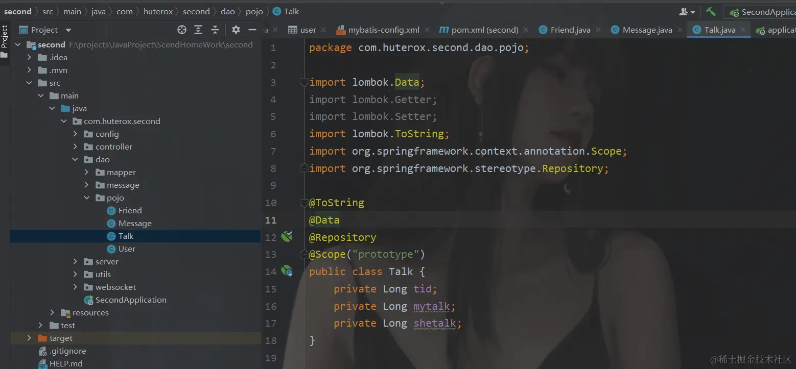This screenshot has height=369, width=796.
Task: Click the dao breadcrumb in navigation bar
Action: (x=228, y=11)
